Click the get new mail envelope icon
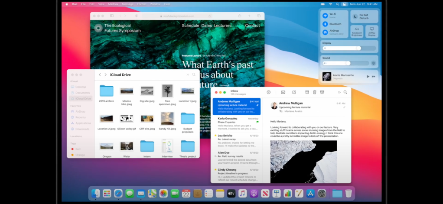This screenshot has height=204, width=443. coord(283,92)
